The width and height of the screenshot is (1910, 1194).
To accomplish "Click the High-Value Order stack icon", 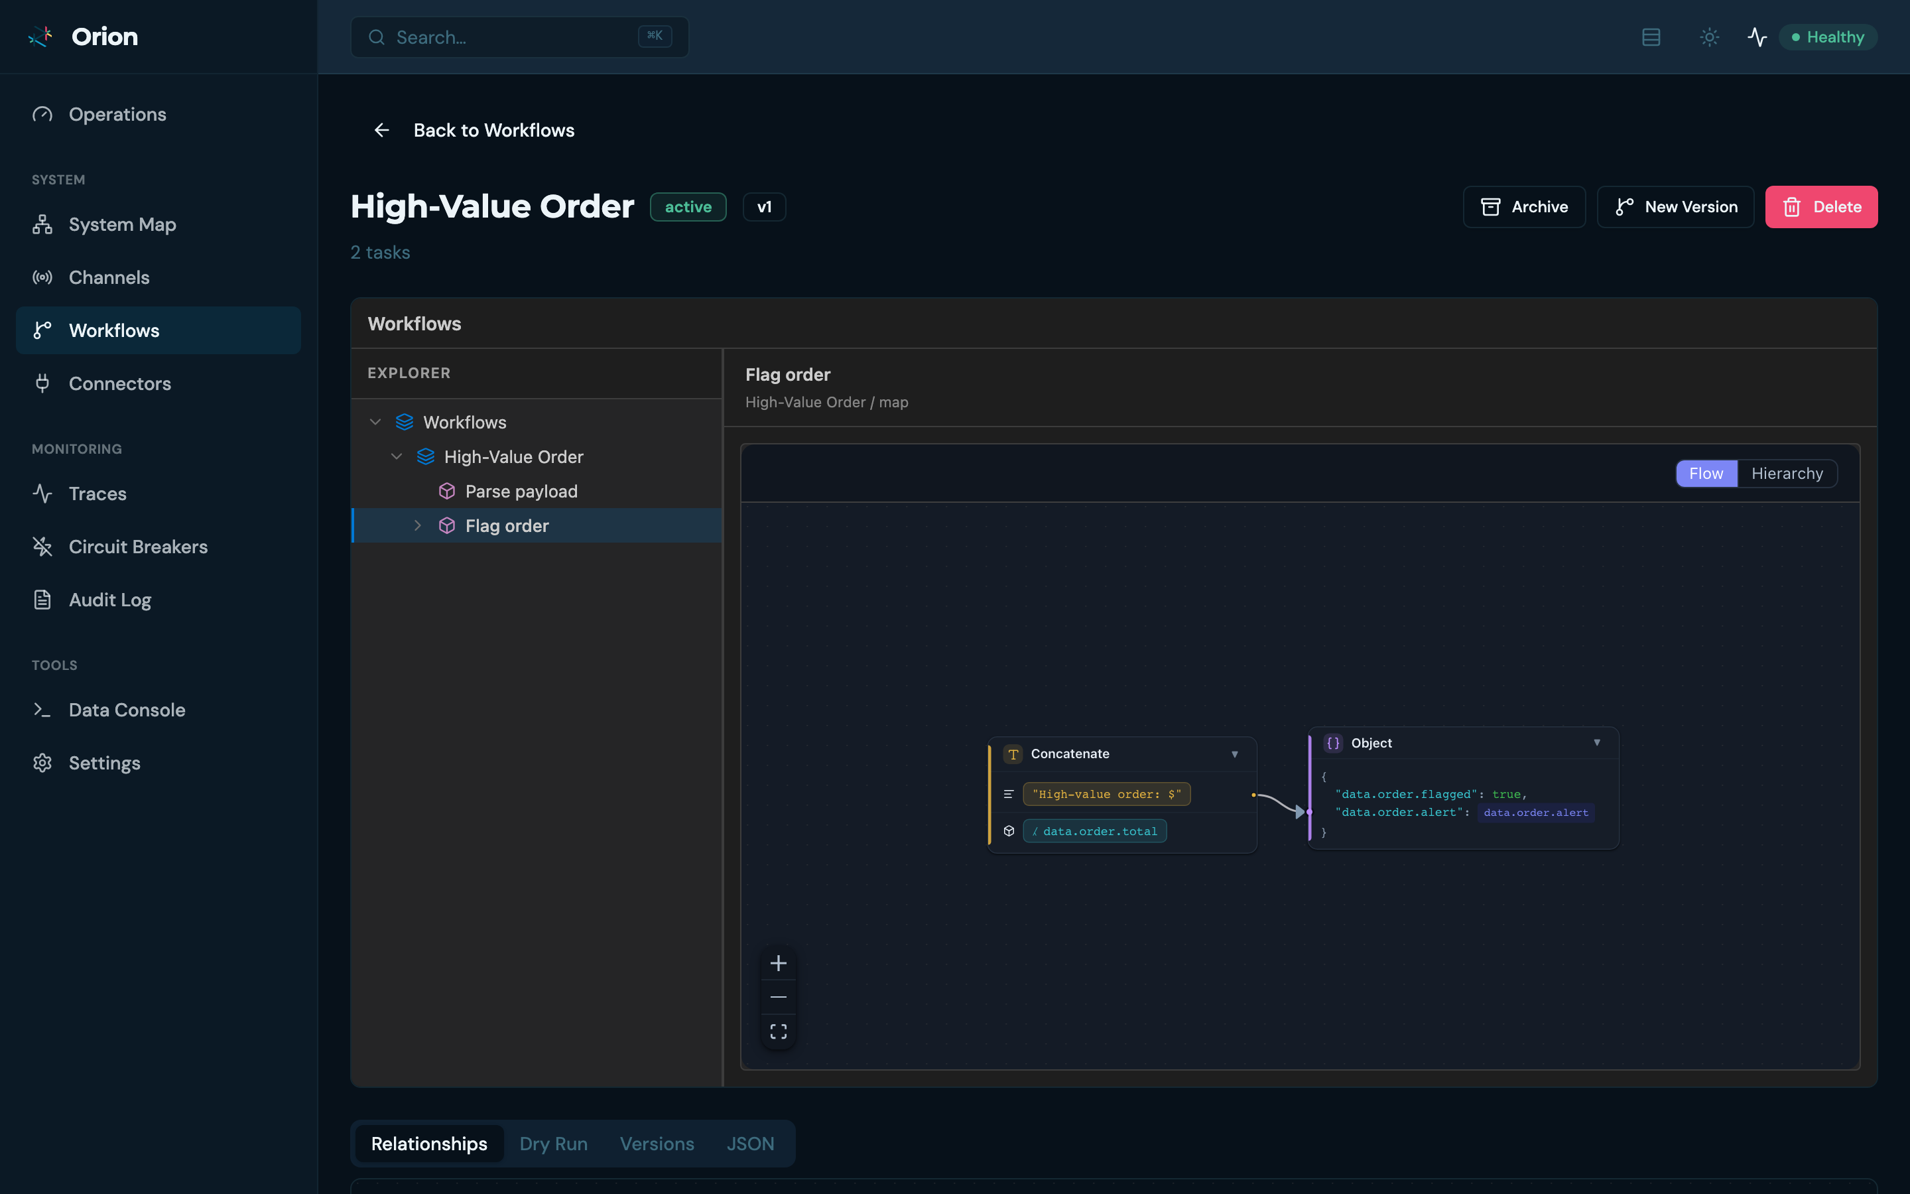I will 426,456.
